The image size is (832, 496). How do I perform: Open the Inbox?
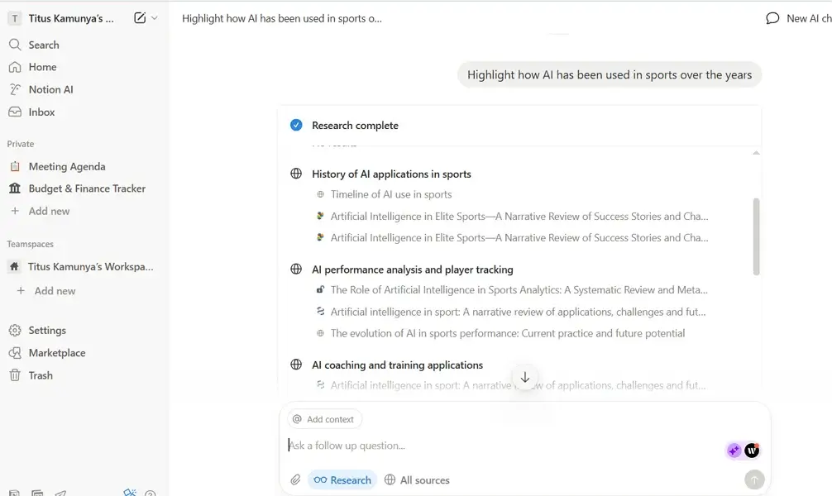41,112
